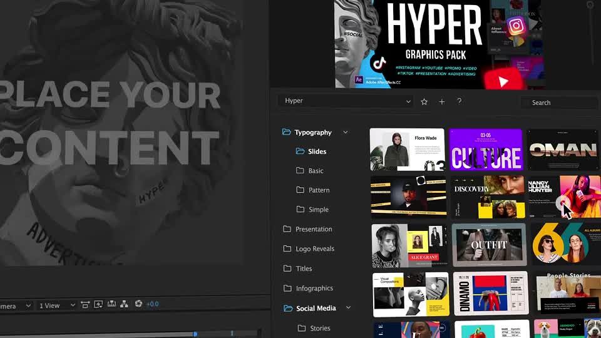Click the Hyper Graphics Pack banner

pyautogui.click(x=440, y=44)
